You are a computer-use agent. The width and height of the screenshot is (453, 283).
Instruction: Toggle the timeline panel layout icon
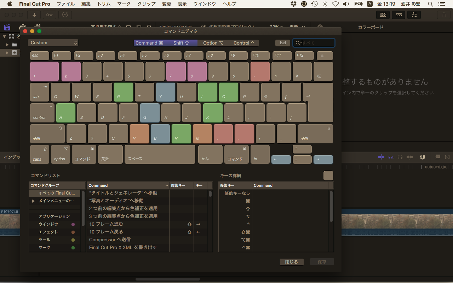click(x=398, y=15)
